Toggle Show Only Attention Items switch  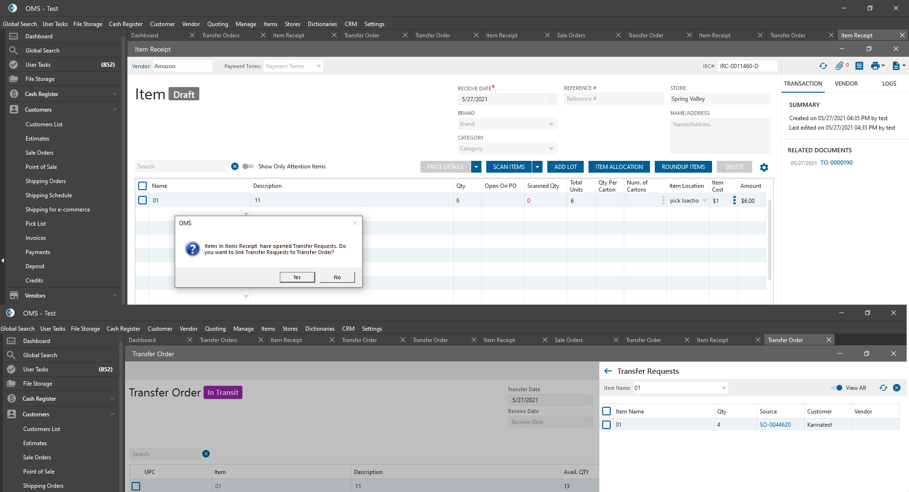[248, 167]
